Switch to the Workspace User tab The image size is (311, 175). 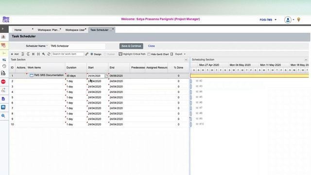tap(75, 30)
